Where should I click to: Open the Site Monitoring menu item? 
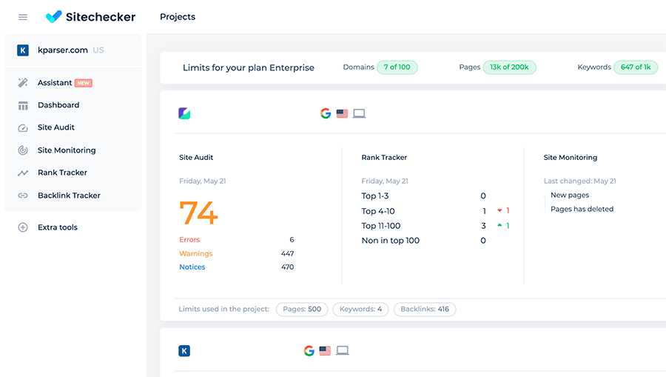coord(67,150)
